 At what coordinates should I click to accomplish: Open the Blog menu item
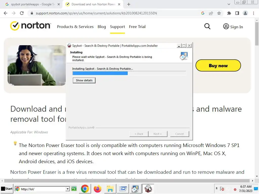click(102, 27)
